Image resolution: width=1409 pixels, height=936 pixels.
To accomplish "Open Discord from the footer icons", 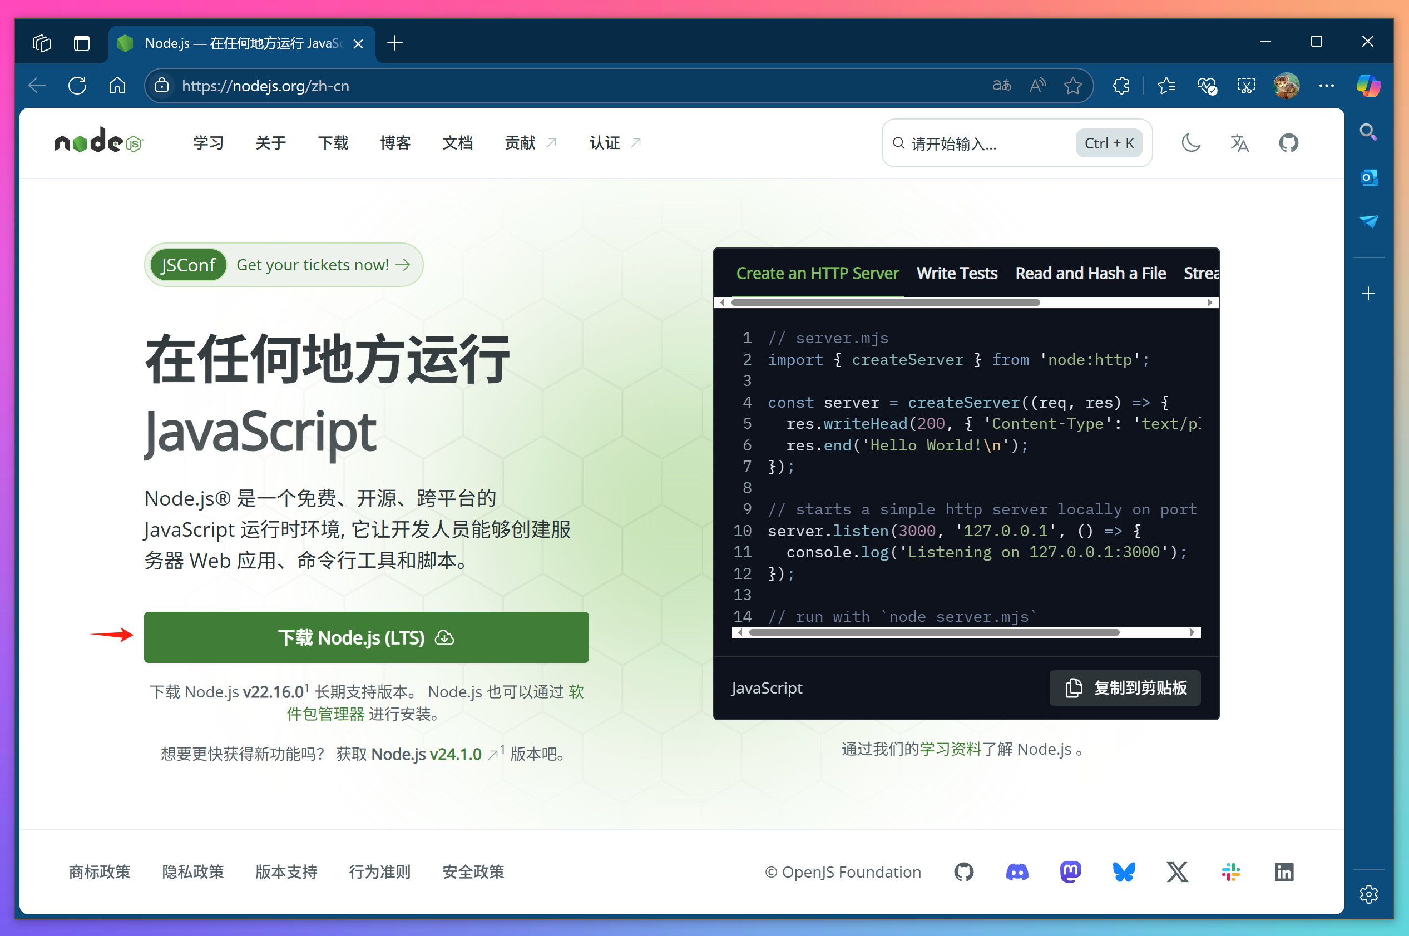I will click(x=1016, y=872).
